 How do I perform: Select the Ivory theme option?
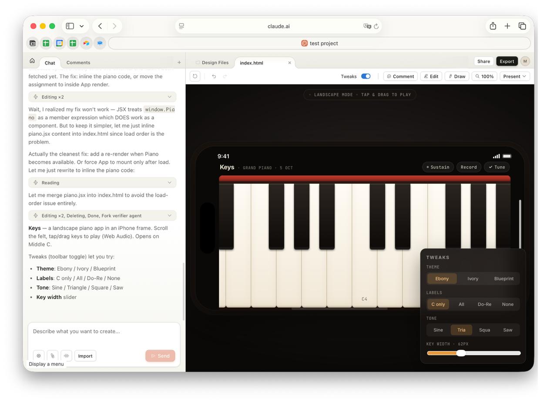pyautogui.click(x=473, y=278)
